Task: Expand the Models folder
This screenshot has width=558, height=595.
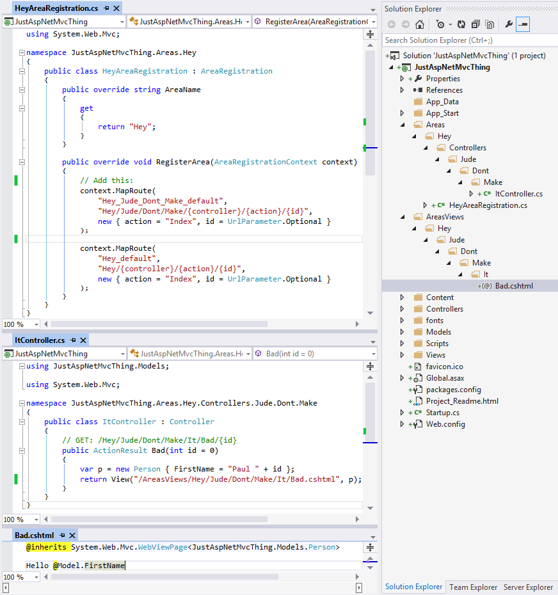Action: 402,332
